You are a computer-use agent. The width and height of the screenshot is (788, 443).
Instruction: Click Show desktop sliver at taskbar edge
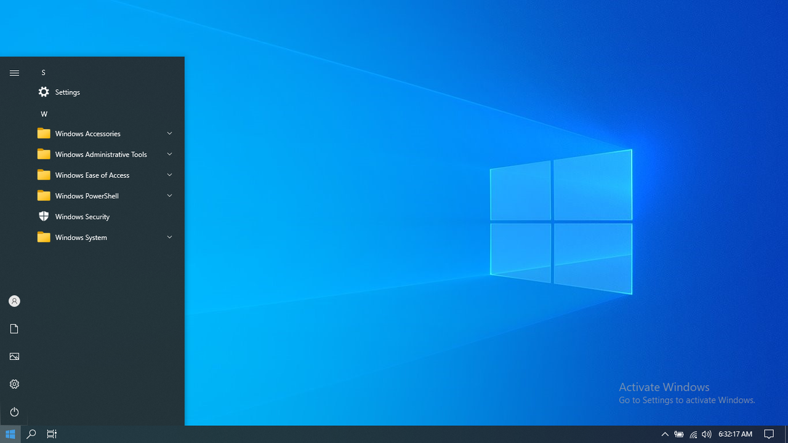pyautogui.click(x=786, y=434)
